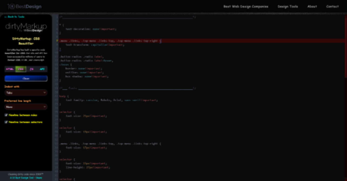
Task: Toggle Newline between rules checkbox
Action: point(6,115)
